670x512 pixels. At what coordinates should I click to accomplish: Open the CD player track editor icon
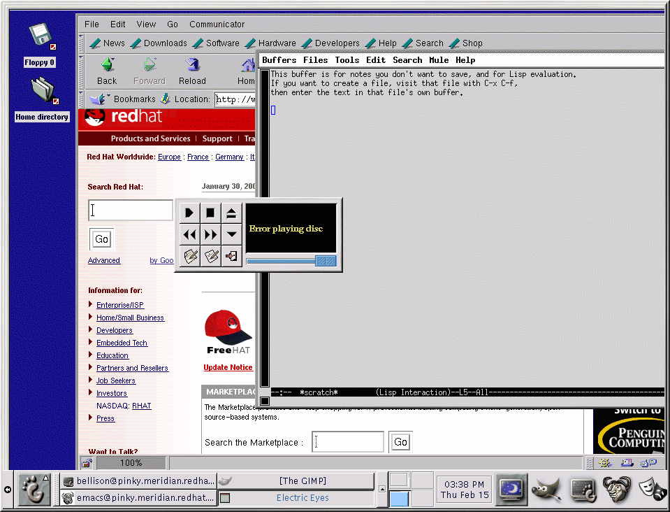[189, 256]
